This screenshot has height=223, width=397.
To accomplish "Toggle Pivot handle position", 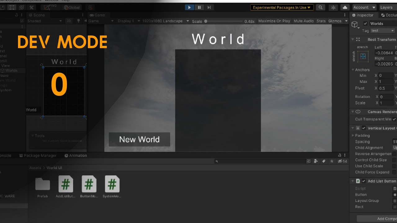I will (51, 7).
